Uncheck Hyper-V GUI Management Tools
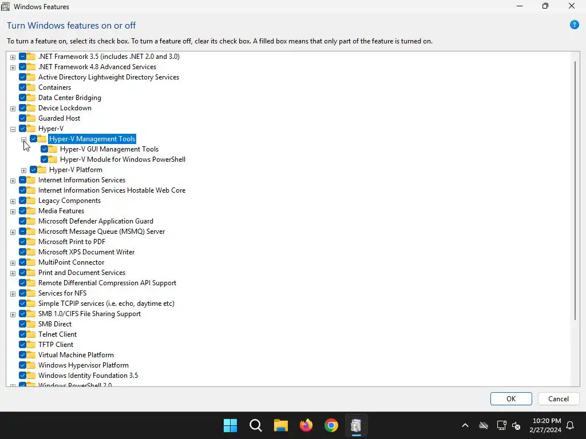This screenshot has width=586, height=439. tap(44, 149)
